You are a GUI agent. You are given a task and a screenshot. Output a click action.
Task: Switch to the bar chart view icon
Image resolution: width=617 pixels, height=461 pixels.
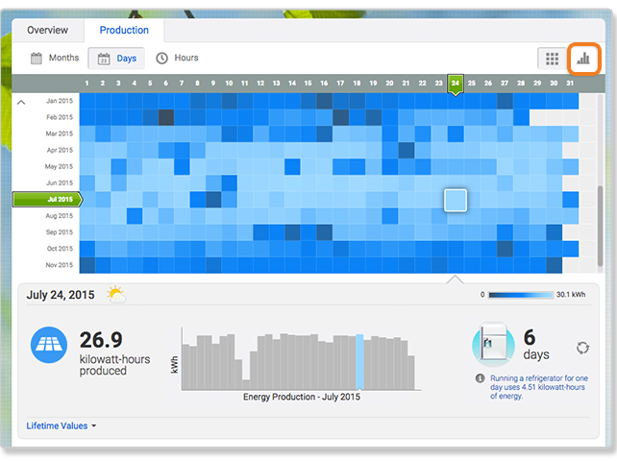point(583,59)
